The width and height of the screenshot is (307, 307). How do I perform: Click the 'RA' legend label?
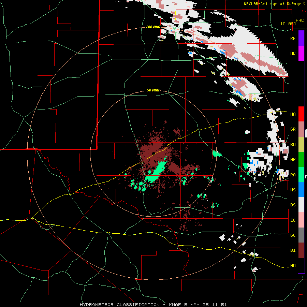pyautogui.click(x=293, y=175)
